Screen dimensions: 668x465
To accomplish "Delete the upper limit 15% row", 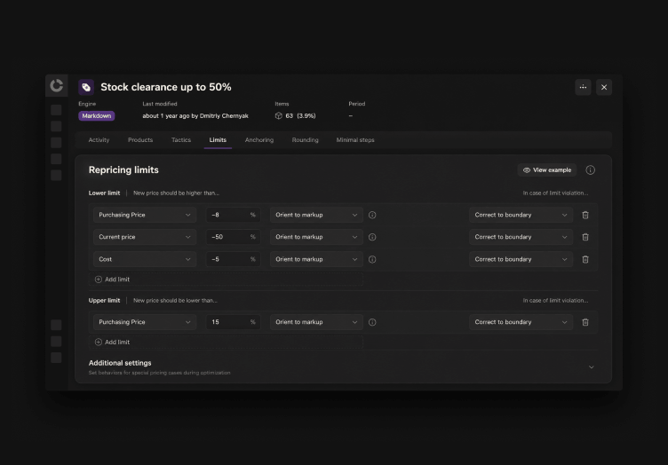I will tap(585, 322).
